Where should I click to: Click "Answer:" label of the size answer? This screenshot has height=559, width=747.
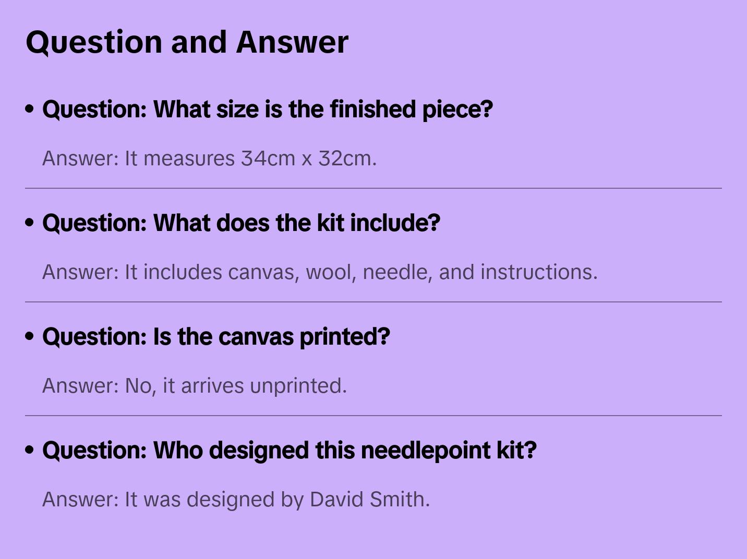(81, 159)
